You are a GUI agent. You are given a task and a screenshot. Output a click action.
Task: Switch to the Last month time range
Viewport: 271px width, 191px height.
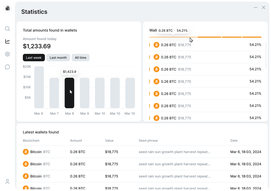[x=58, y=58]
